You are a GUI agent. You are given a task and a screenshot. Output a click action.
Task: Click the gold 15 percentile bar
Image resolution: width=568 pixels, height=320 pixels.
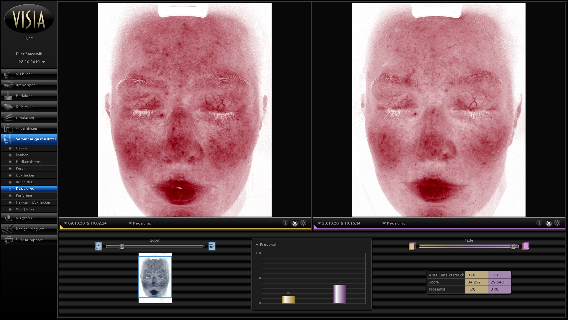point(288,300)
